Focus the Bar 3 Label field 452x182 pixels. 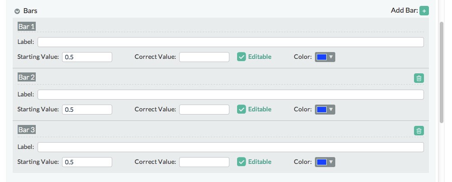pos(231,147)
